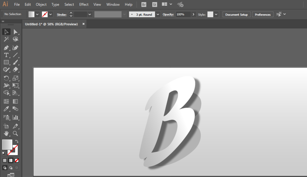Open Adobe Stock with St icon

click(154, 5)
